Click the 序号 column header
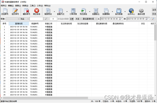Image resolution: width=157 pixels, height=103 pixels. click(x=5, y=24)
